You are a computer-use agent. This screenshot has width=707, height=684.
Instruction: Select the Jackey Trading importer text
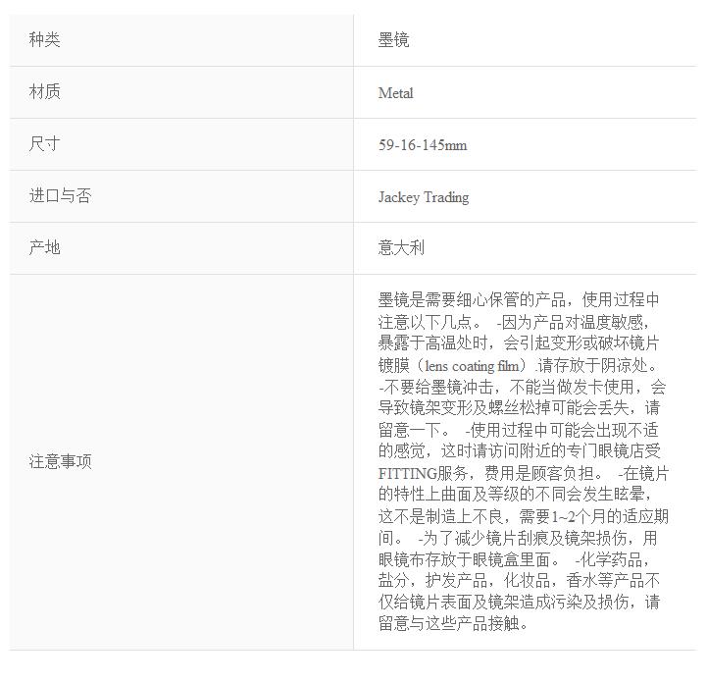click(424, 197)
